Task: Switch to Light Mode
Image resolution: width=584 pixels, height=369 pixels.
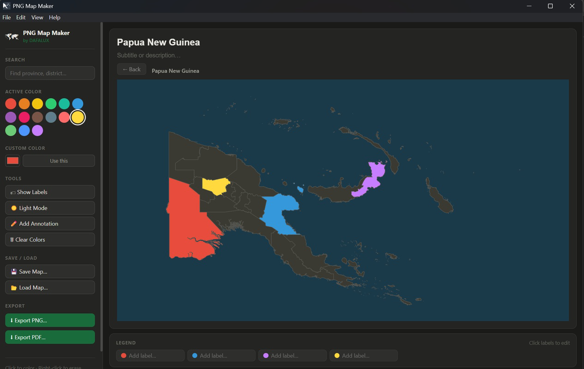Action: 50,208
